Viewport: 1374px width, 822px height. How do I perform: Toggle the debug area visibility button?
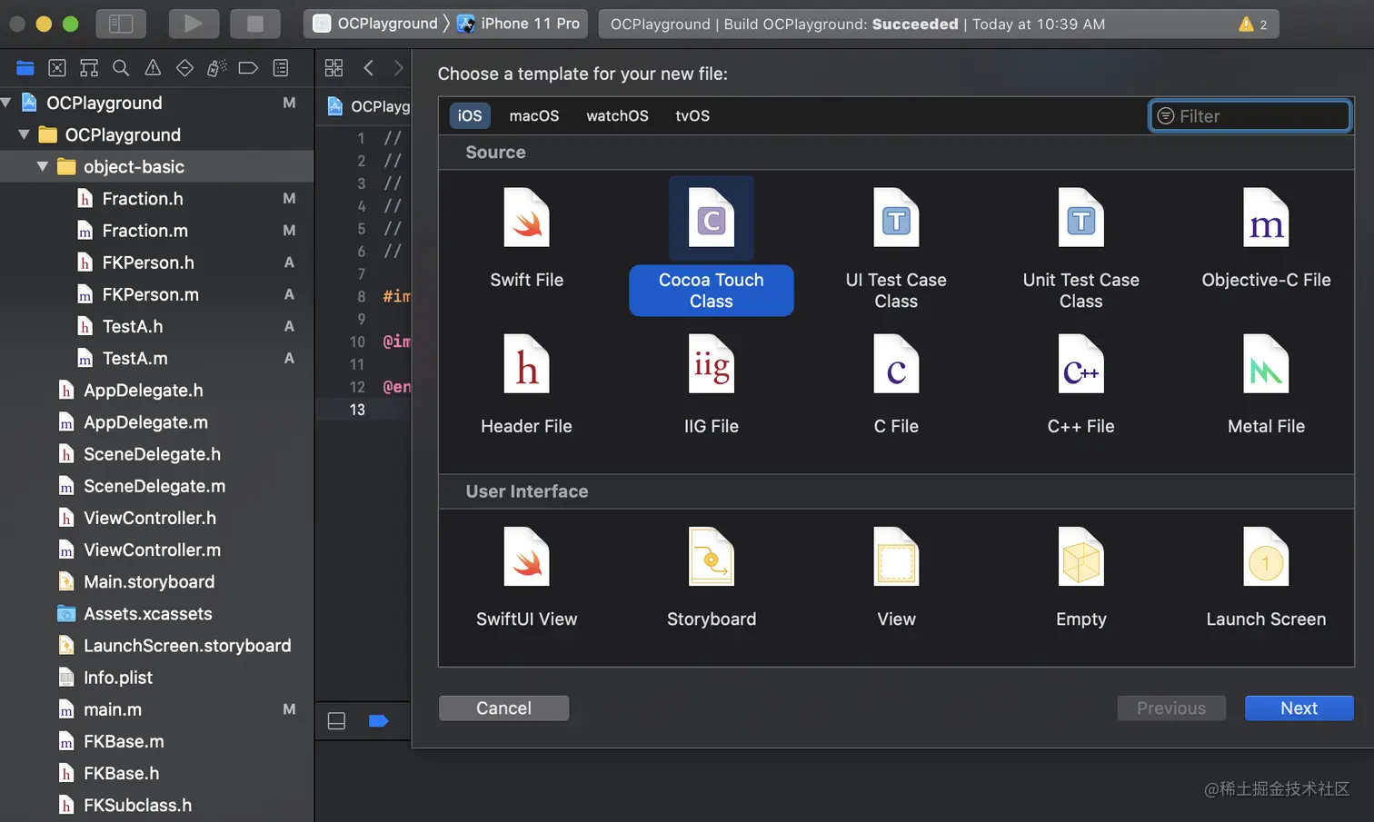pos(336,721)
